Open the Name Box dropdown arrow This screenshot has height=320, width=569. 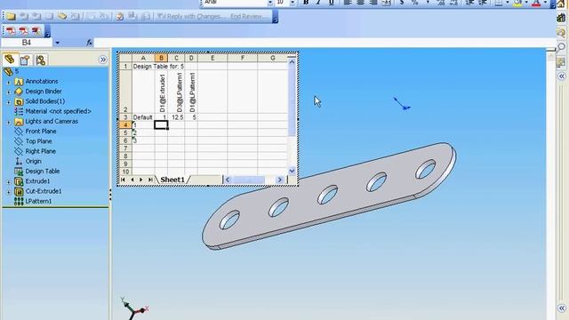click(x=57, y=43)
